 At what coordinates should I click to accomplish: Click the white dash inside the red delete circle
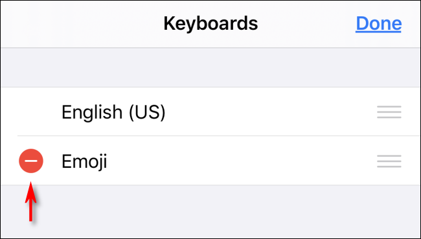pyautogui.click(x=31, y=161)
